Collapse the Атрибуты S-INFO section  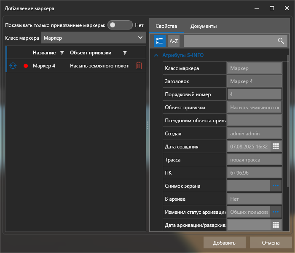pyautogui.click(x=156, y=55)
